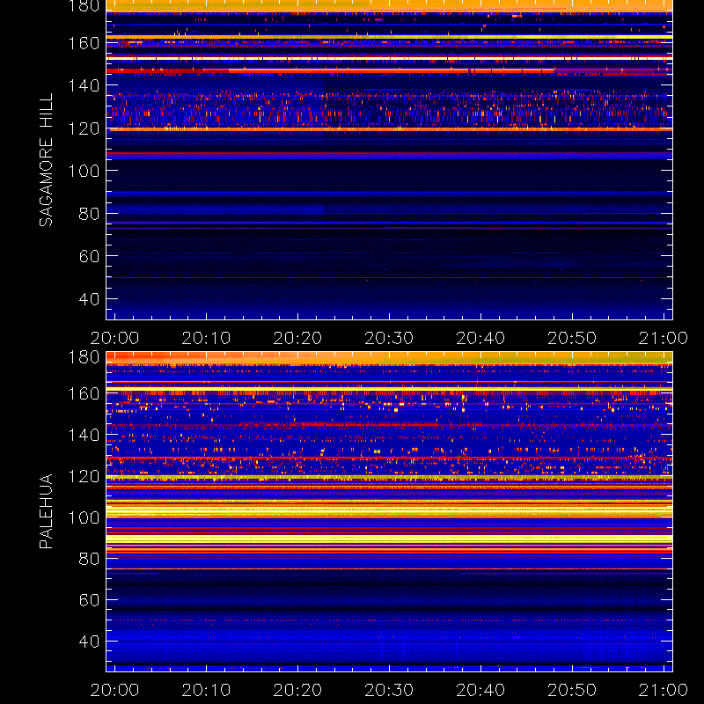Image resolution: width=704 pixels, height=704 pixels.
Task: Select the 140 frequency label on Sagamore Hill plot
Action: click(x=84, y=85)
